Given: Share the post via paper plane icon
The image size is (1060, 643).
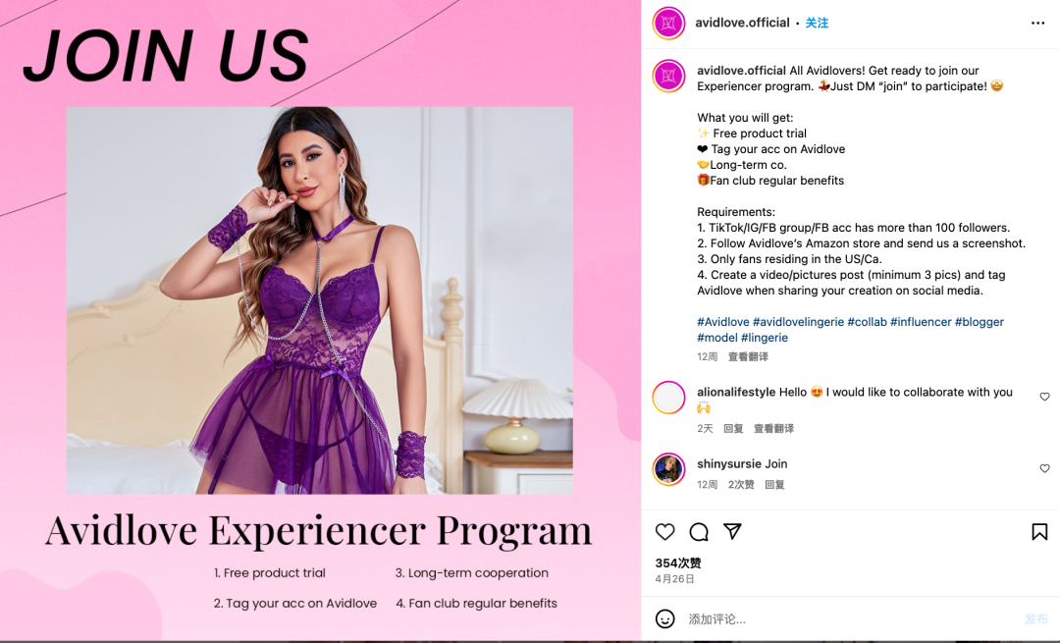Looking at the screenshot, I should pos(733,531).
